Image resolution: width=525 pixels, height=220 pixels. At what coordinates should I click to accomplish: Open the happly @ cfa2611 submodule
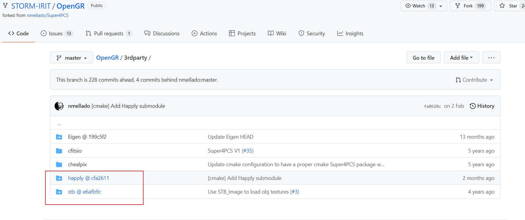pos(88,178)
